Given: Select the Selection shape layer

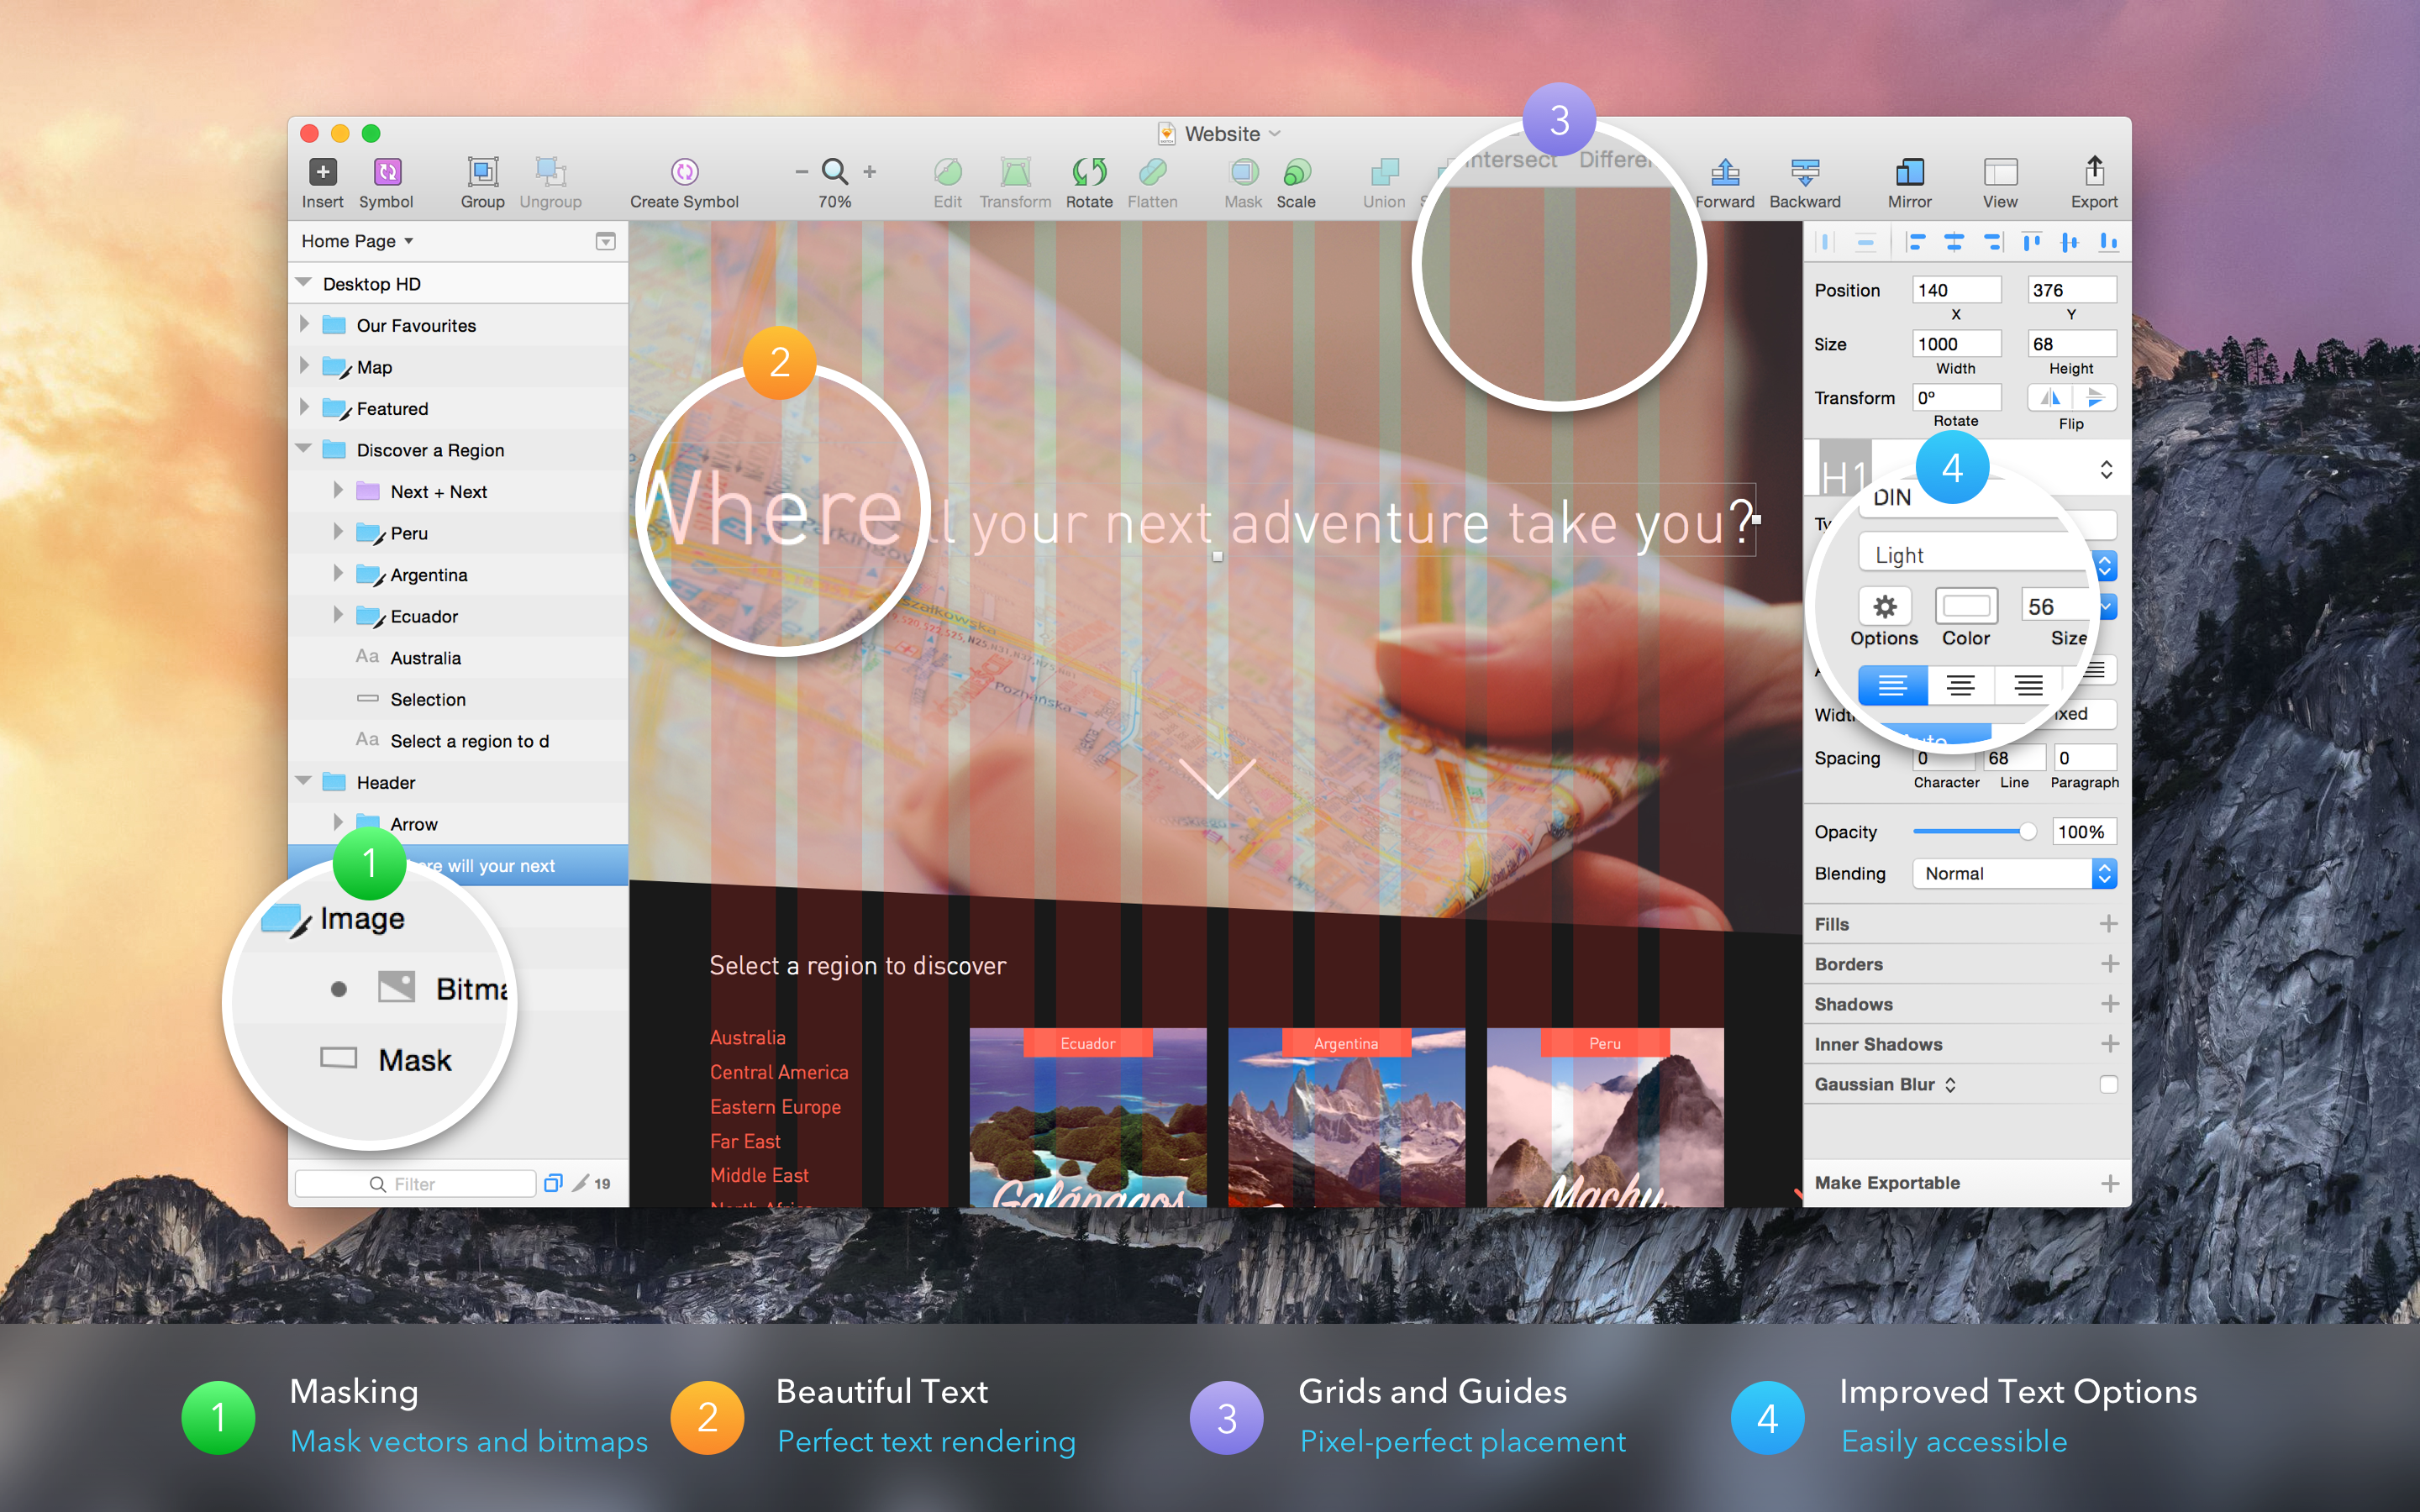Looking at the screenshot, I should tap(458, 699).
